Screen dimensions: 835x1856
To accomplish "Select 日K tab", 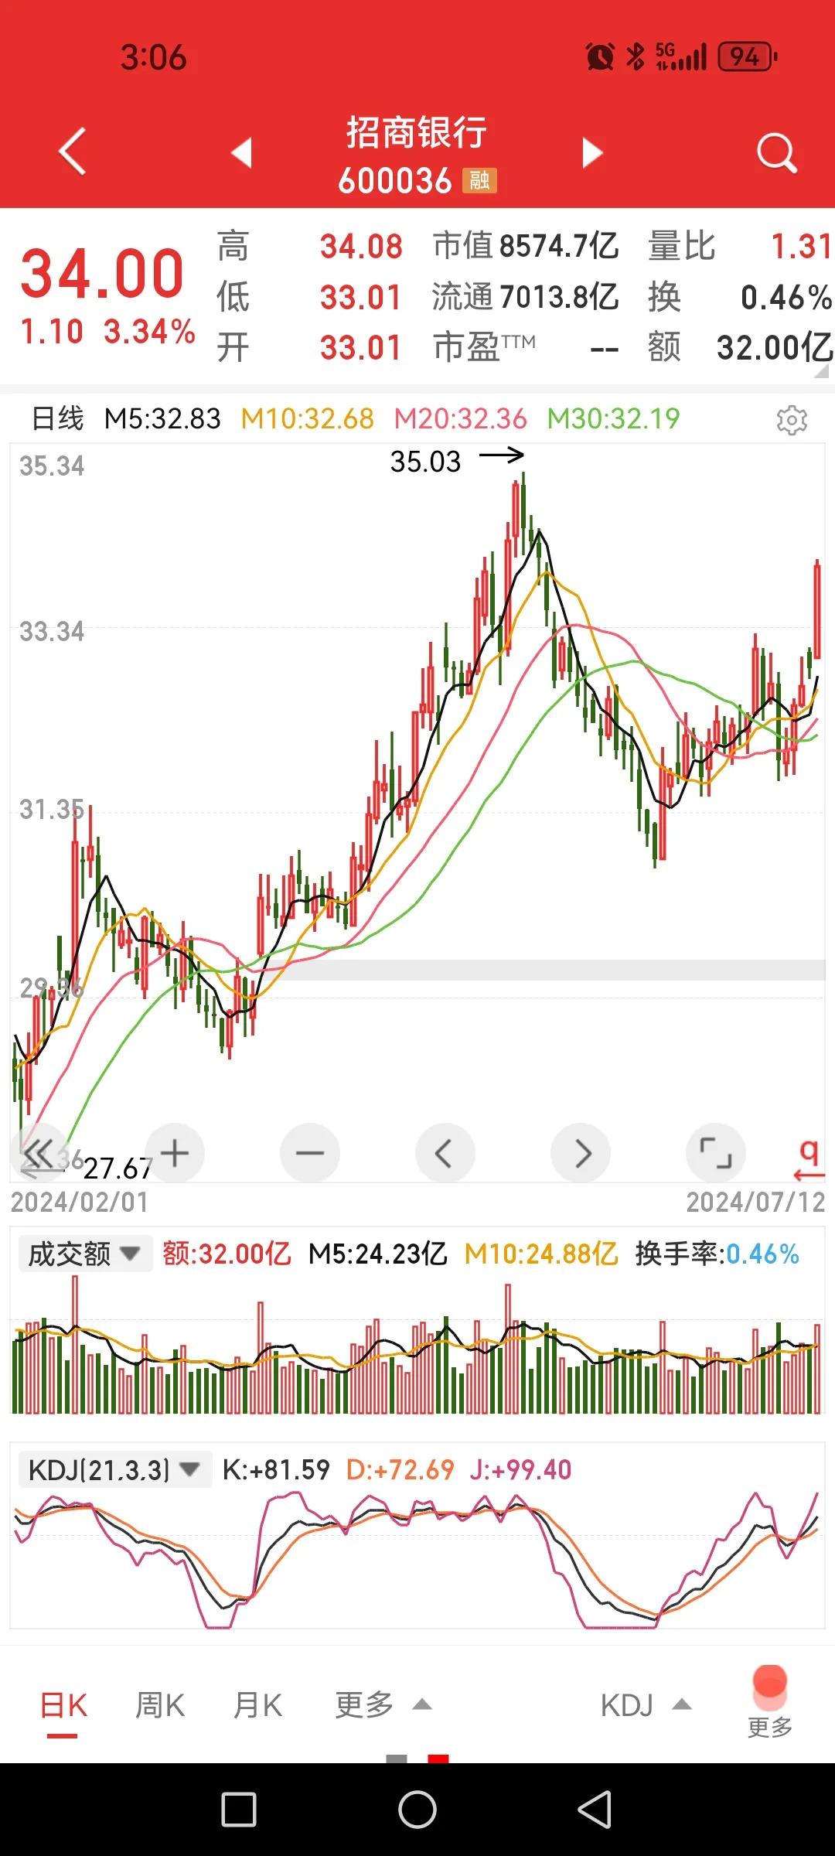I will pos(63,1705).
